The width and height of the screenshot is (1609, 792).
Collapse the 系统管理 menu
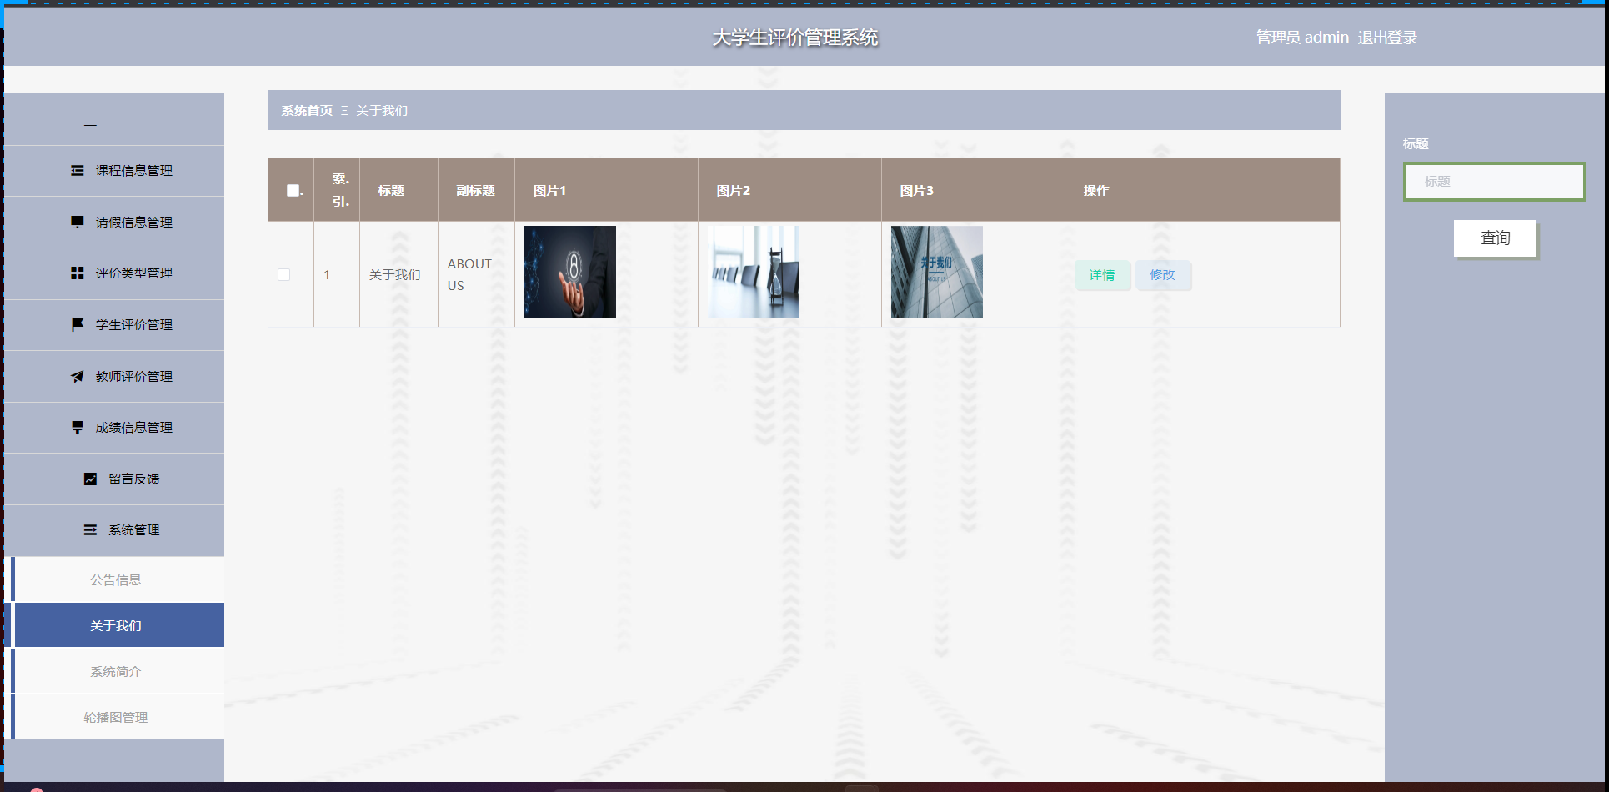pyautogui.click(x=114, y=530)
